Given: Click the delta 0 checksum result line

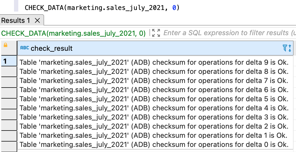Looking at the screenshot, I should point(154,144).
